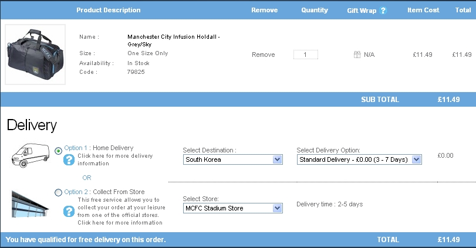Click the Item Cost column header
Image resolution: width=476 pixels, height=248 pixels.
coord(423,10)
